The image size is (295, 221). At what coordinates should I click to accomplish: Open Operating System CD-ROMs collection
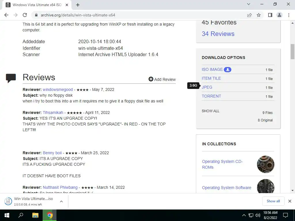[222, 164]
